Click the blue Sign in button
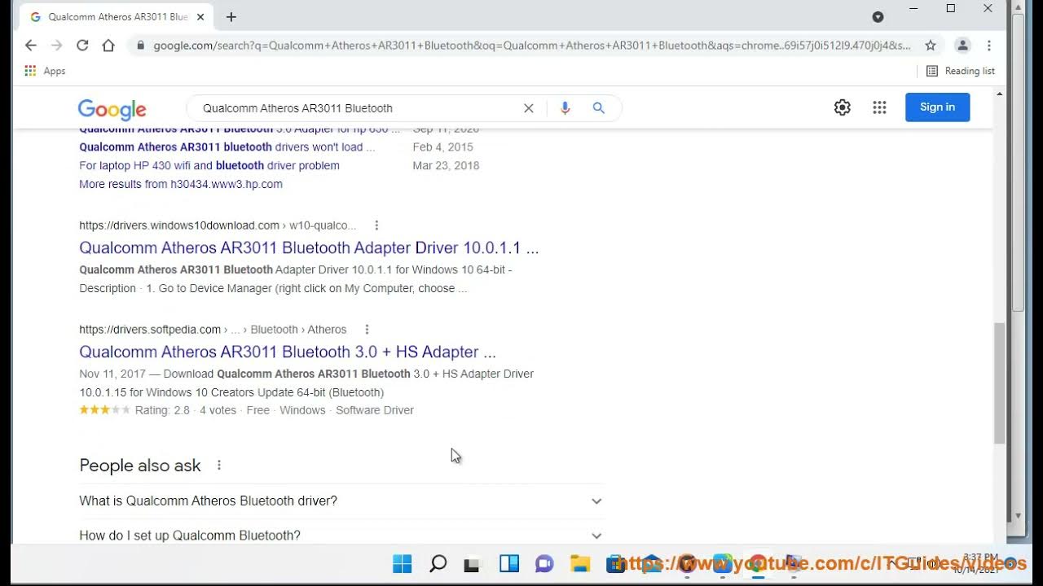Screen dimensions: 1043x586 (937, 107)
